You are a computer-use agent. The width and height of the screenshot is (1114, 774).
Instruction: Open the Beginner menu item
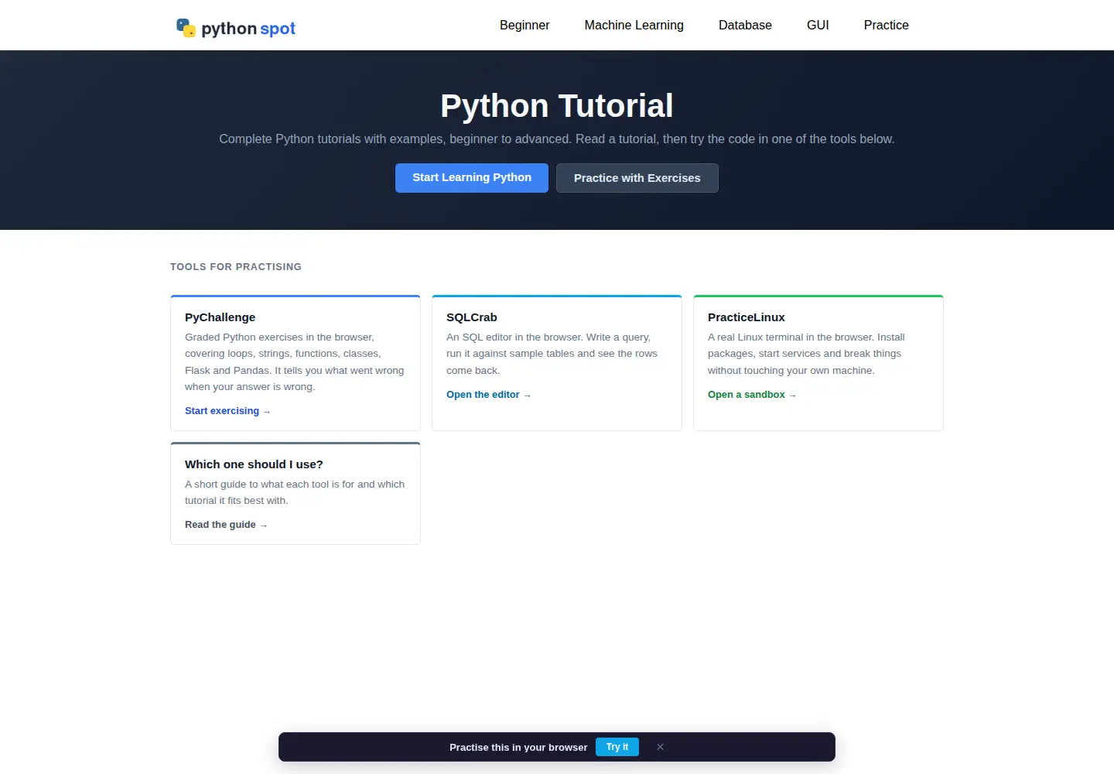click(x=525, y=25)
